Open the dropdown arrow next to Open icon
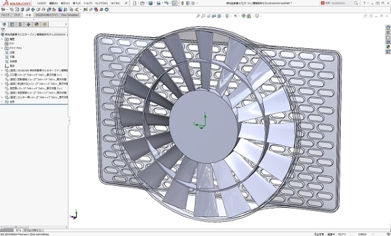The image size is (391, 236). [146, 3]
